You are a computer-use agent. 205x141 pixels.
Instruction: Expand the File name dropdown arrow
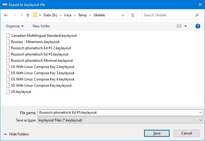200,113
